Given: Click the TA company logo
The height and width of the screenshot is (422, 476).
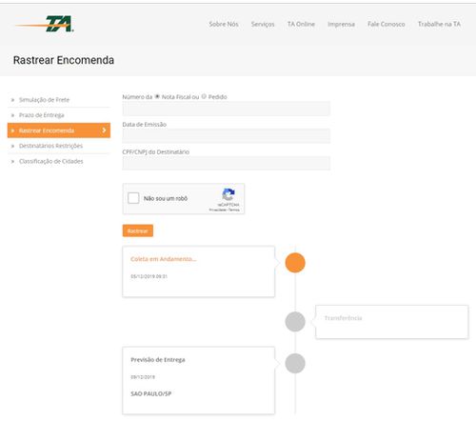Looking at the screenshot, I should tap(45, 24).
